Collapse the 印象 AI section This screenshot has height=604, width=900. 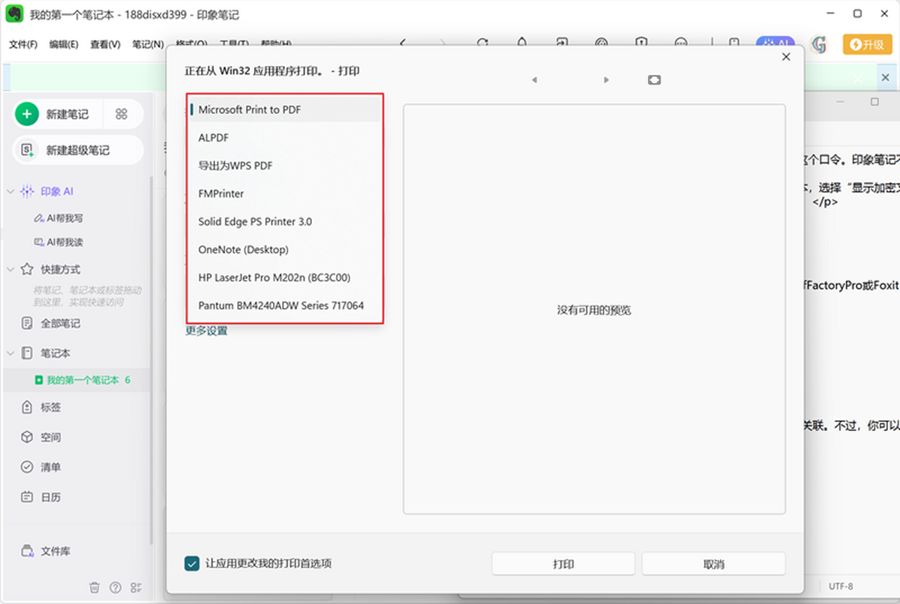[10, 191]
